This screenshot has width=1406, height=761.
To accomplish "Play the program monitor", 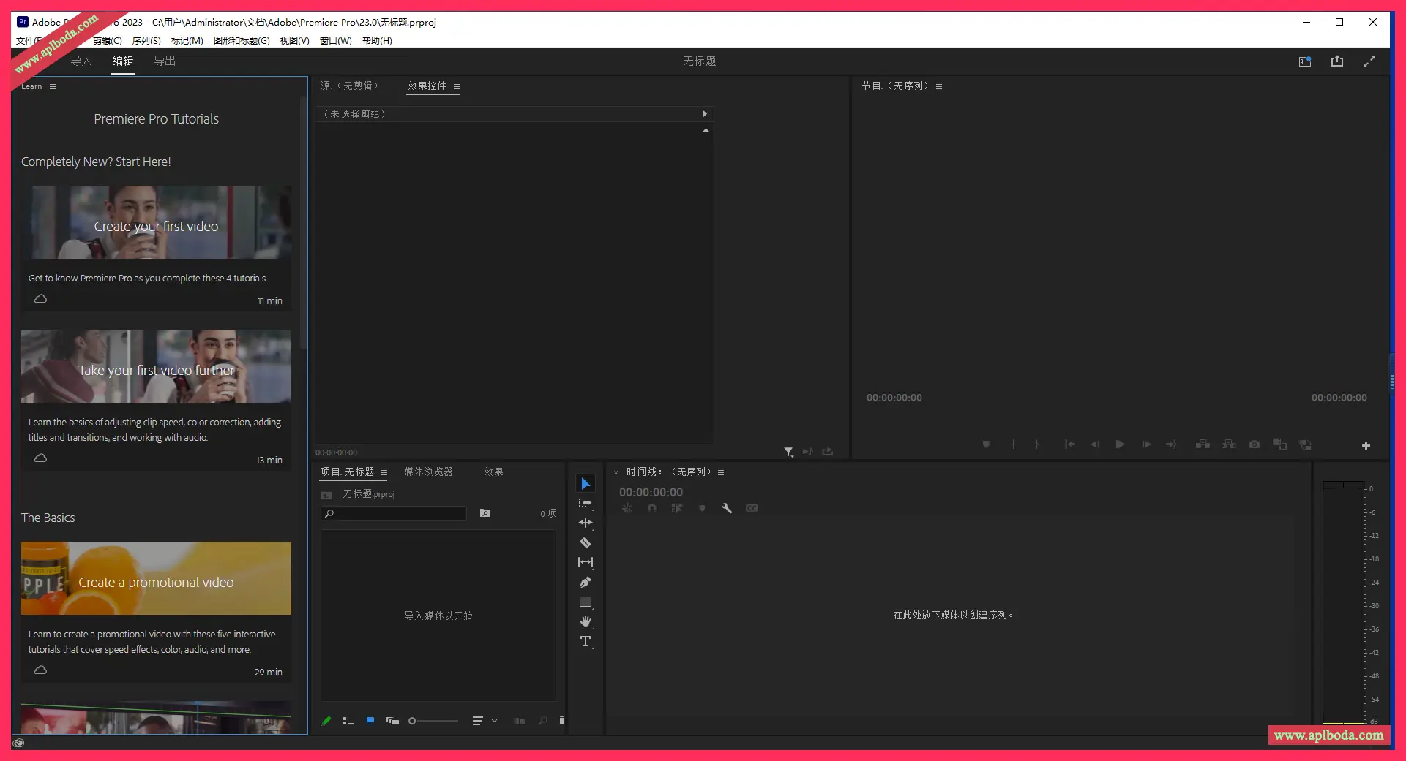I will tap(1120, 444).
